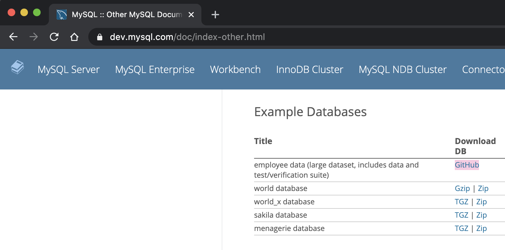Download TGZ of the menagerie database
The height and width of the screenshot is (250, 505).
pos(461,228)
